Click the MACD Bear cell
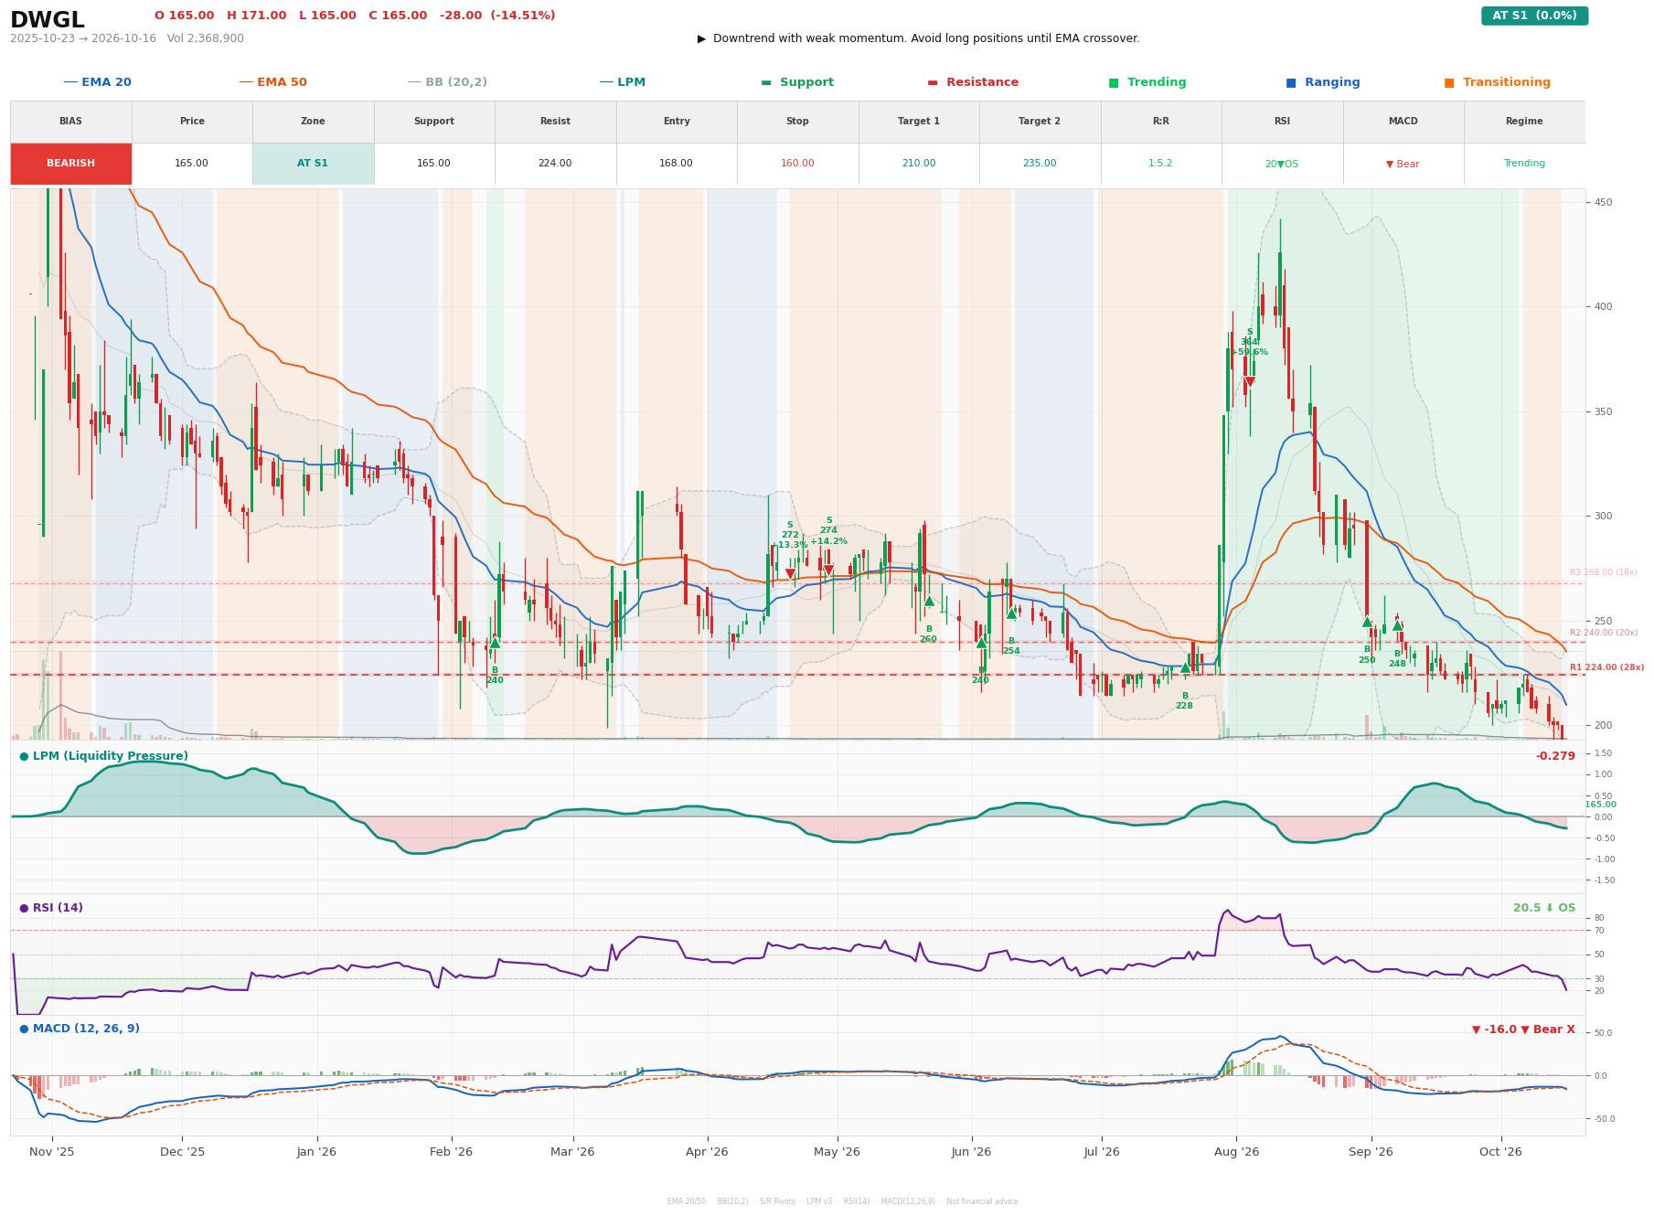The width and height of the screenshot is (1654, 1216). (1403, 164)
